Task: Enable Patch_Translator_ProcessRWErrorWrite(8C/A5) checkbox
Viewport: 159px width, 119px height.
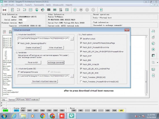Action: [x=81, y=82]
